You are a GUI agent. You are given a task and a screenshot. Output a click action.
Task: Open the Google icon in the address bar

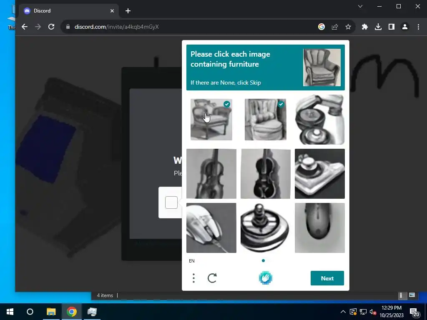click(x=322, y=27)
